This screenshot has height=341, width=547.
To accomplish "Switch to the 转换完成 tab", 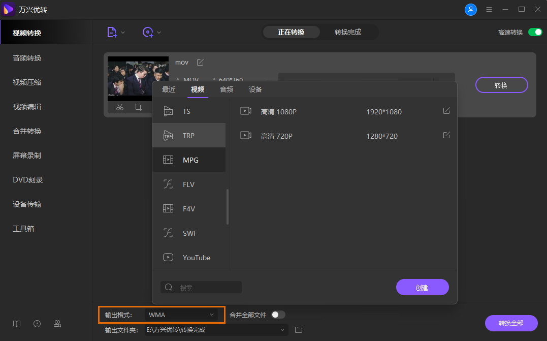I will pyautogui.click(x=349, y=32).
